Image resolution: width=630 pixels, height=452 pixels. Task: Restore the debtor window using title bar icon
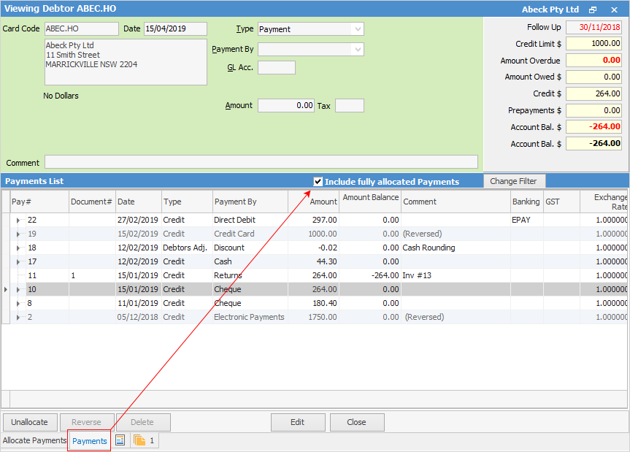click(x=593, y=9)
